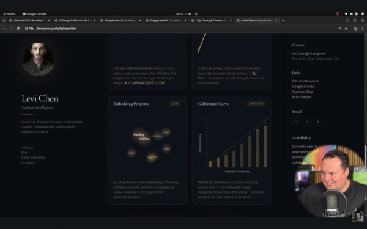Click the browser forward arrow
Screen dimensions: 367x229
coord(11,29)
